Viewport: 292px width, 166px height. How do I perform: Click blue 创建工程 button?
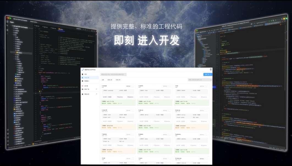208,75
